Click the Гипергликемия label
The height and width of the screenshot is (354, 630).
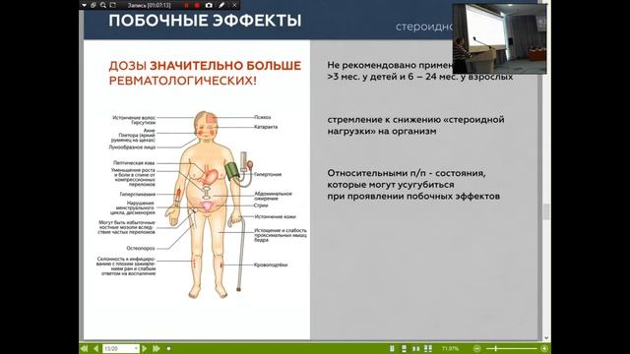[x=138, y=194]
